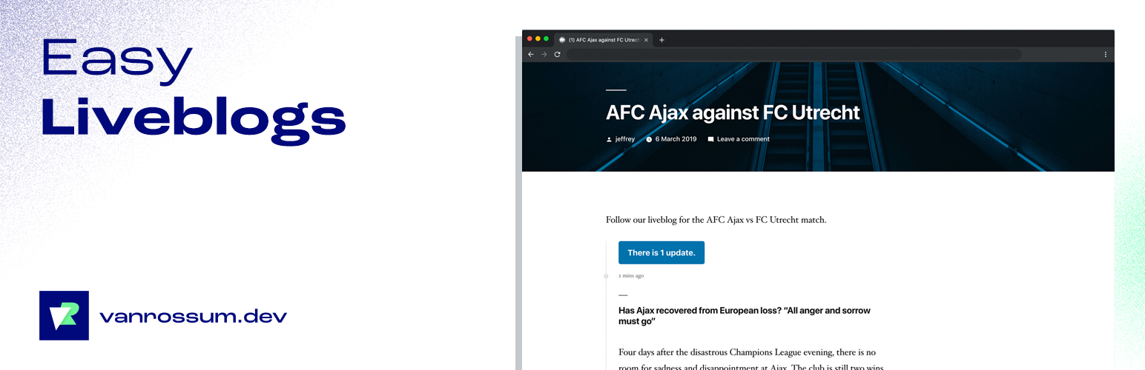Click the browser forward arrow
The height and width of the screenshot is (370, 1145).
pos(544,54)
